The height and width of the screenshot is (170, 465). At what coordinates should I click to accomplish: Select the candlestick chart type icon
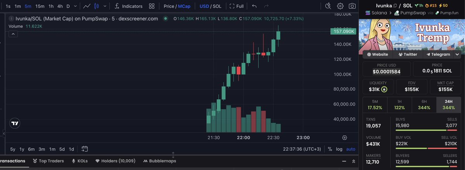point(97,6)
